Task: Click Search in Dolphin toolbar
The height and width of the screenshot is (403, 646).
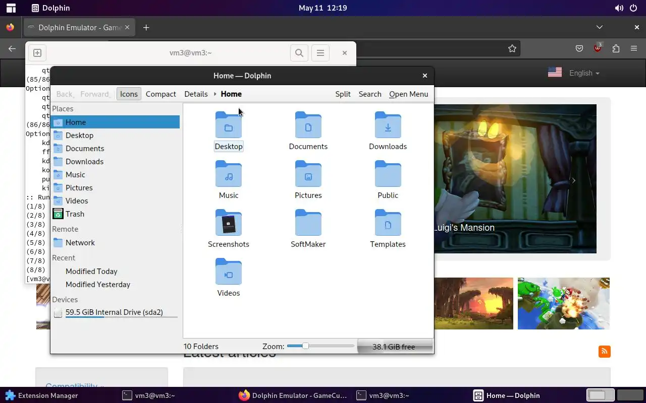Action: [x=370, y=94]
